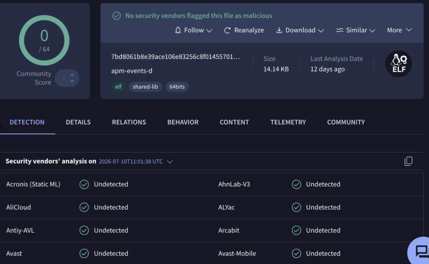This screenshot has width=429, height=264.
Task: Click the 64bits tag
Action: pyautogui.click(x=177, y=87)
